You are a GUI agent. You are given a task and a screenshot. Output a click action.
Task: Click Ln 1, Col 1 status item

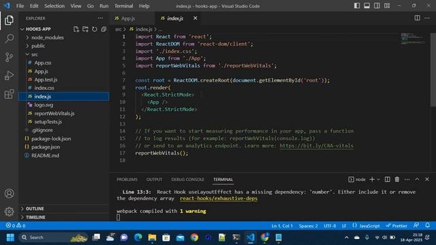tap(282, 226)
